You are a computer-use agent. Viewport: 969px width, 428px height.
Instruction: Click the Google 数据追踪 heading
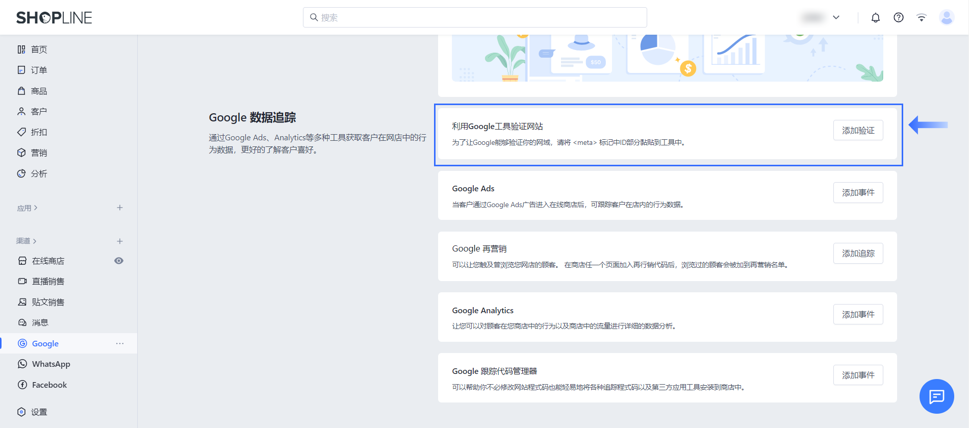[252, 118]
